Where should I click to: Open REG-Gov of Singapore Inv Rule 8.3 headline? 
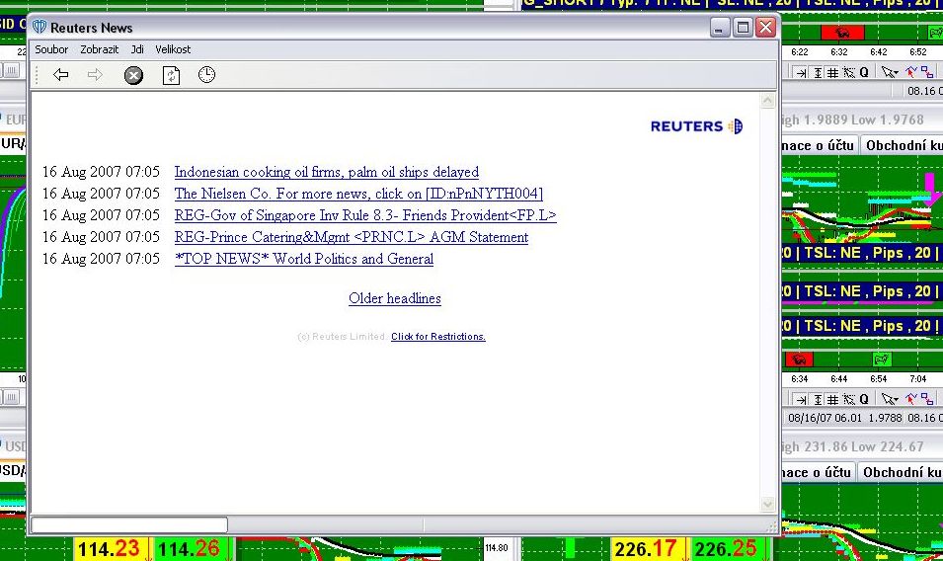point(365,215)
